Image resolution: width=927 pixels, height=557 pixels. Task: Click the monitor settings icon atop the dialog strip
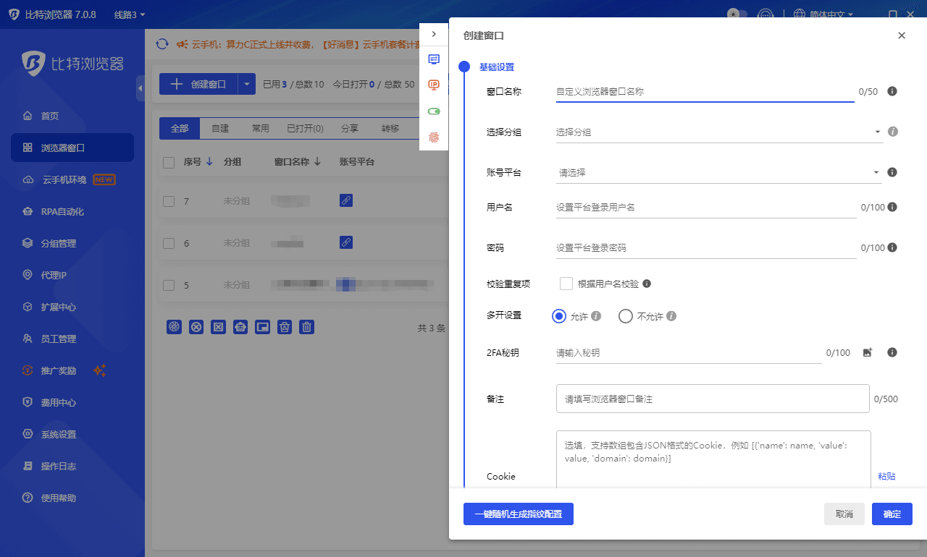coord(434,60)
